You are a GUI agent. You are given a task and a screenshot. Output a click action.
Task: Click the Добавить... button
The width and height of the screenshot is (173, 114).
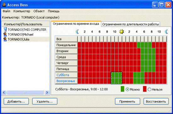tap(16, 101)
